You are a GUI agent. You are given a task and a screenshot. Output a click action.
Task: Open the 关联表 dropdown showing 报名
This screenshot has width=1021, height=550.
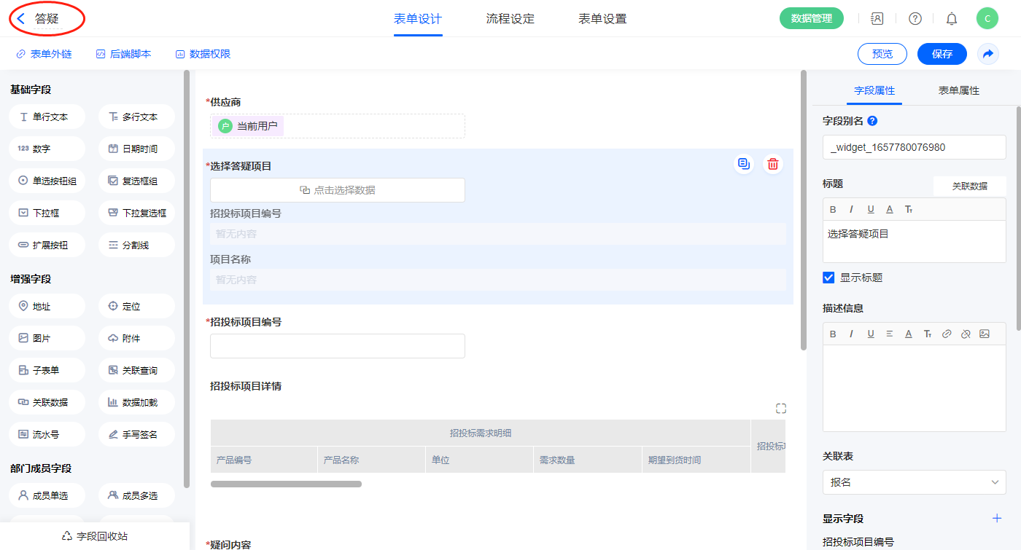(914, 482)
